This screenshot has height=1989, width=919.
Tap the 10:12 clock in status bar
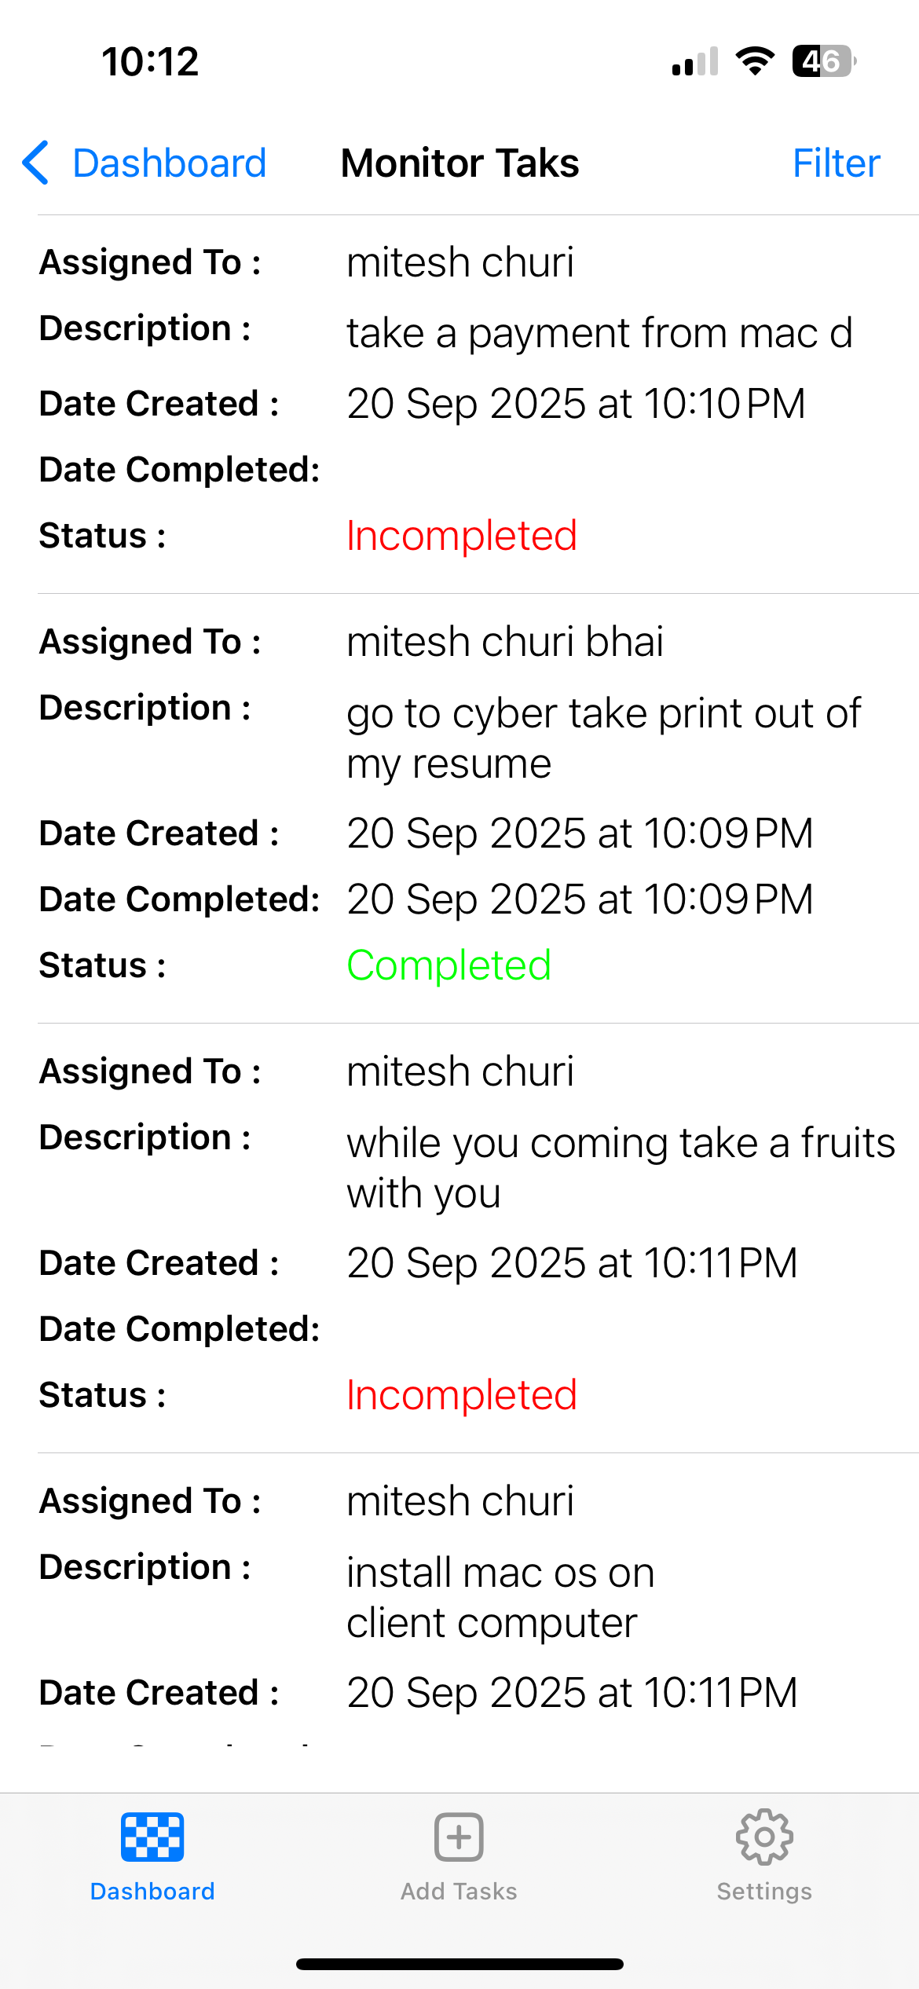click(150, 61)
